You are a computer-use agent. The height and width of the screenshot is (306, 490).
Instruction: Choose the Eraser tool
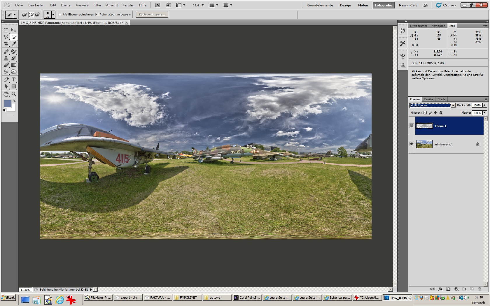6,65
